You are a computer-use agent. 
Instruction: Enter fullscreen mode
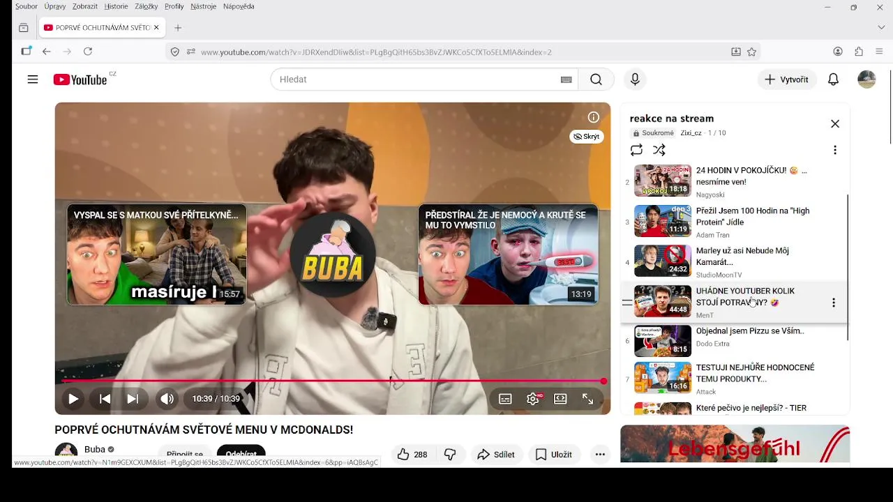tap(587, 399)
